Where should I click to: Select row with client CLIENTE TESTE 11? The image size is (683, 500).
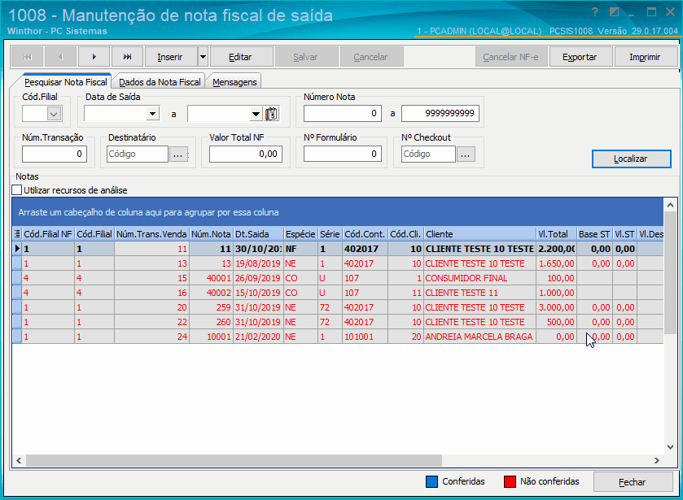[x=338, y=293]
